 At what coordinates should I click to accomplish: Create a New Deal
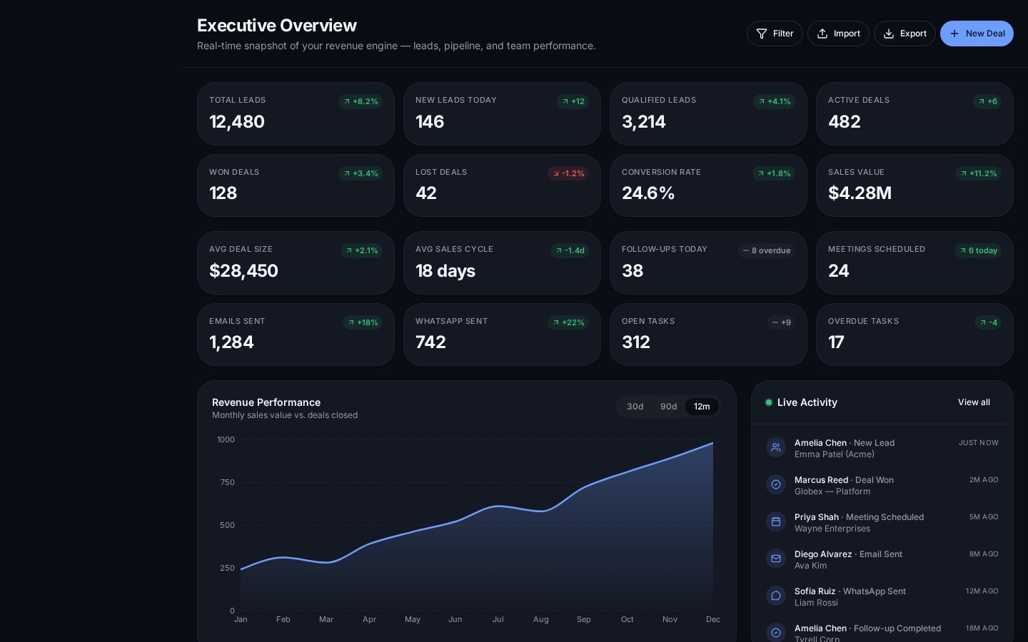pos(977,34)
